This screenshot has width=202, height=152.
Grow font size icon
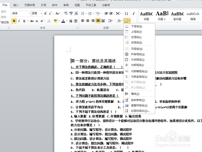[x=45, y=13]
